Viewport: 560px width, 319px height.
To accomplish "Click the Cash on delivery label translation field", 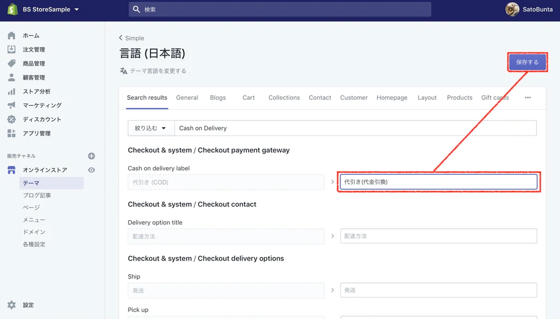I will 438,182.
